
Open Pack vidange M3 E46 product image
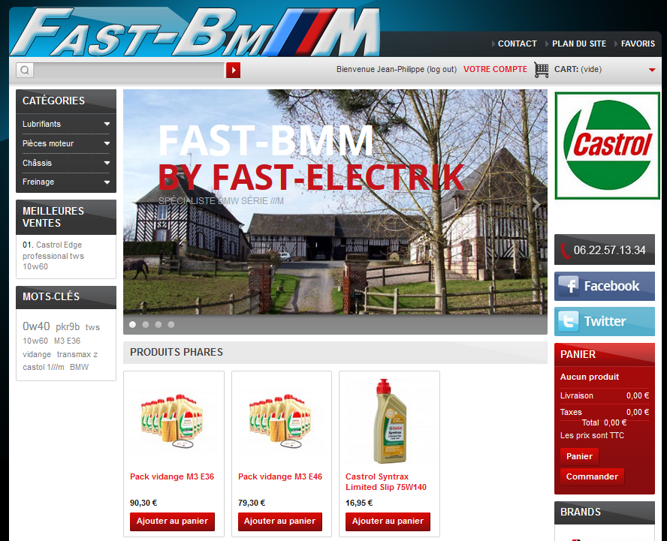[x=280, y=421]
